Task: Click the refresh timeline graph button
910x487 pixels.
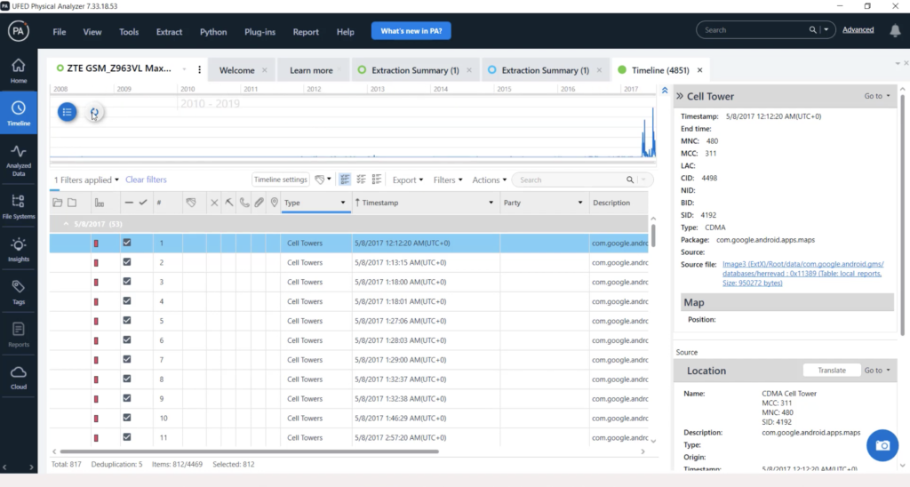Action: pyautogui.click(x=94, y=112)
